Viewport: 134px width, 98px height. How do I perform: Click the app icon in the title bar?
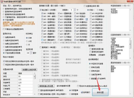click(2, 1)
